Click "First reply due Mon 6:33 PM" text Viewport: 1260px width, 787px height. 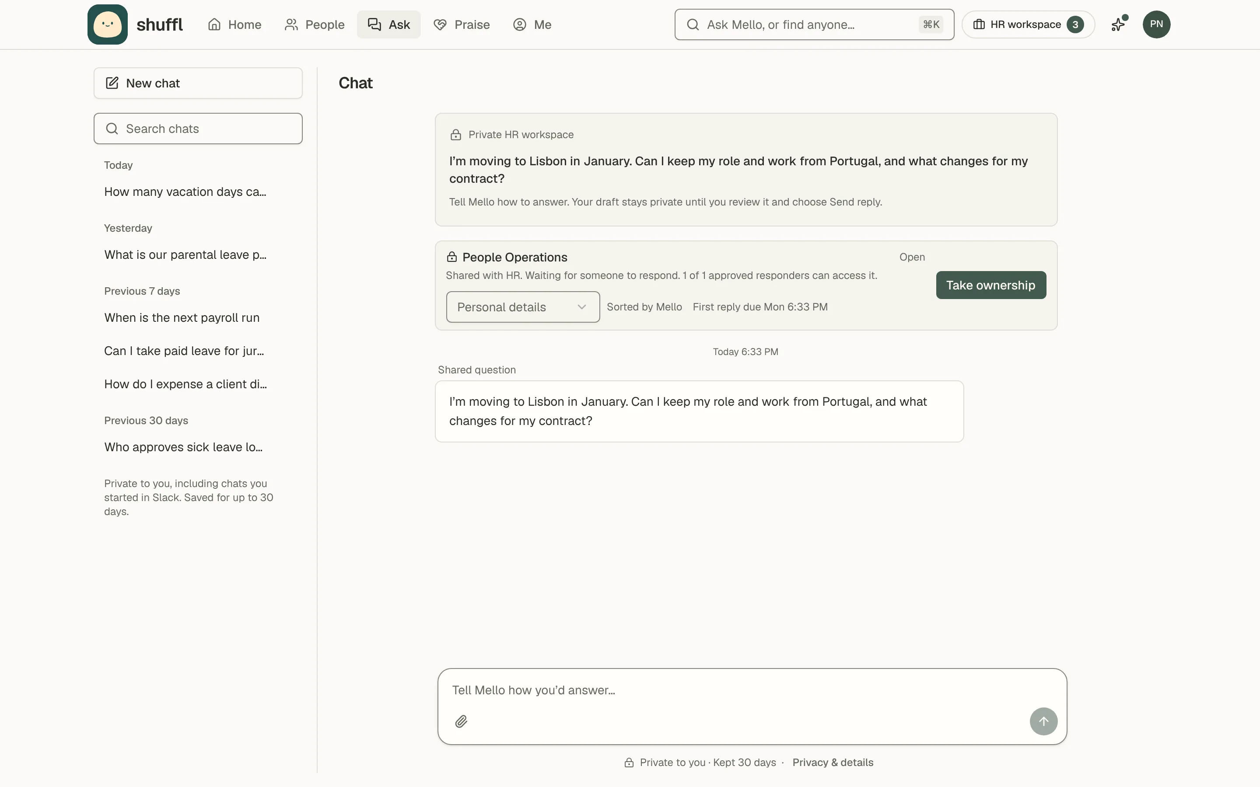[x=759, y=307]
